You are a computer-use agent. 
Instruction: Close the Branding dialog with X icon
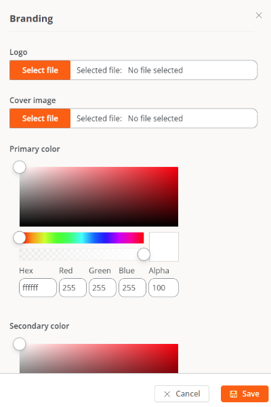(x=259, y=16)
